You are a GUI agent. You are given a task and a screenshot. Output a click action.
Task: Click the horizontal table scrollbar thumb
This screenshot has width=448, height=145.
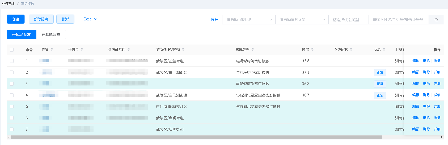[x=197, y=137]
